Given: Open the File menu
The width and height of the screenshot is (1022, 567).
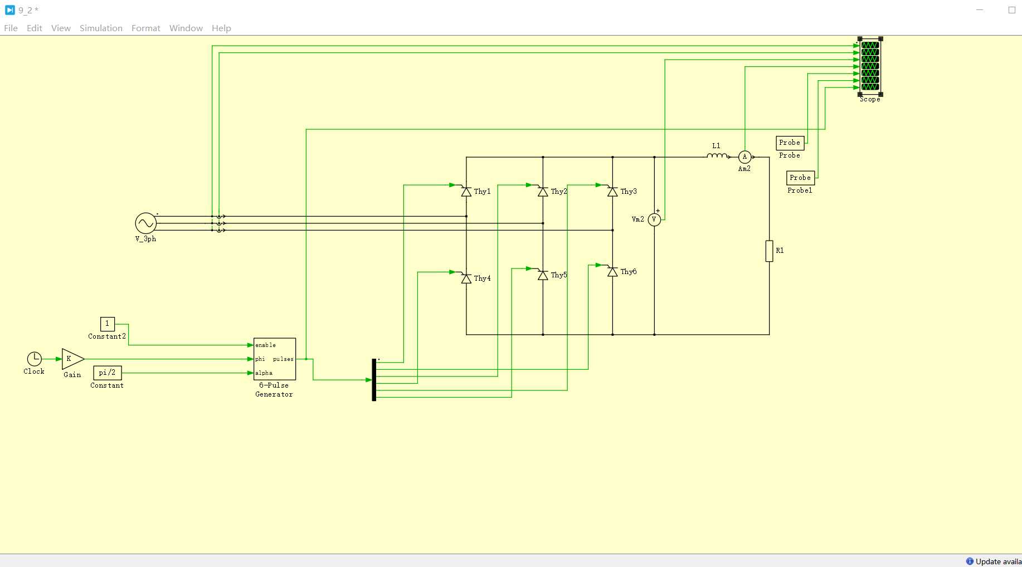Looking at the screenshot, I should [11, 28].
